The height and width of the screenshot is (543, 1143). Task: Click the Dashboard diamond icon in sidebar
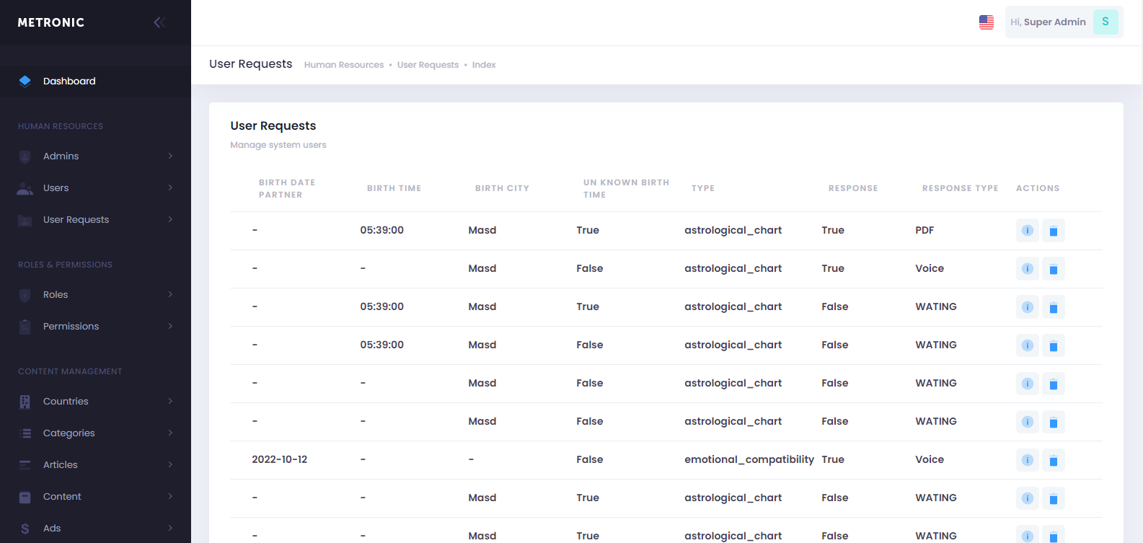tap(25, 81)
